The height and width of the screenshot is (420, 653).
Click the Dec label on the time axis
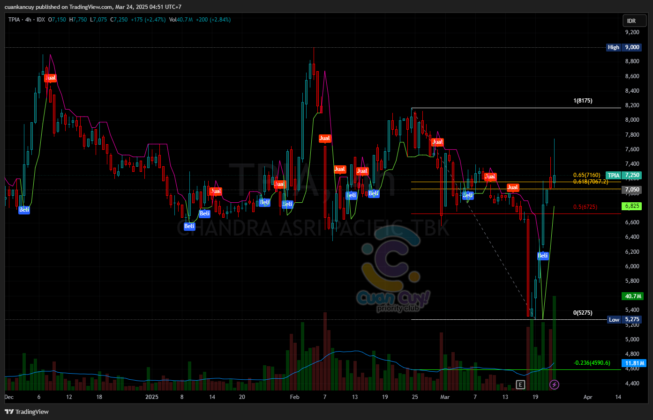coord(9,397)
